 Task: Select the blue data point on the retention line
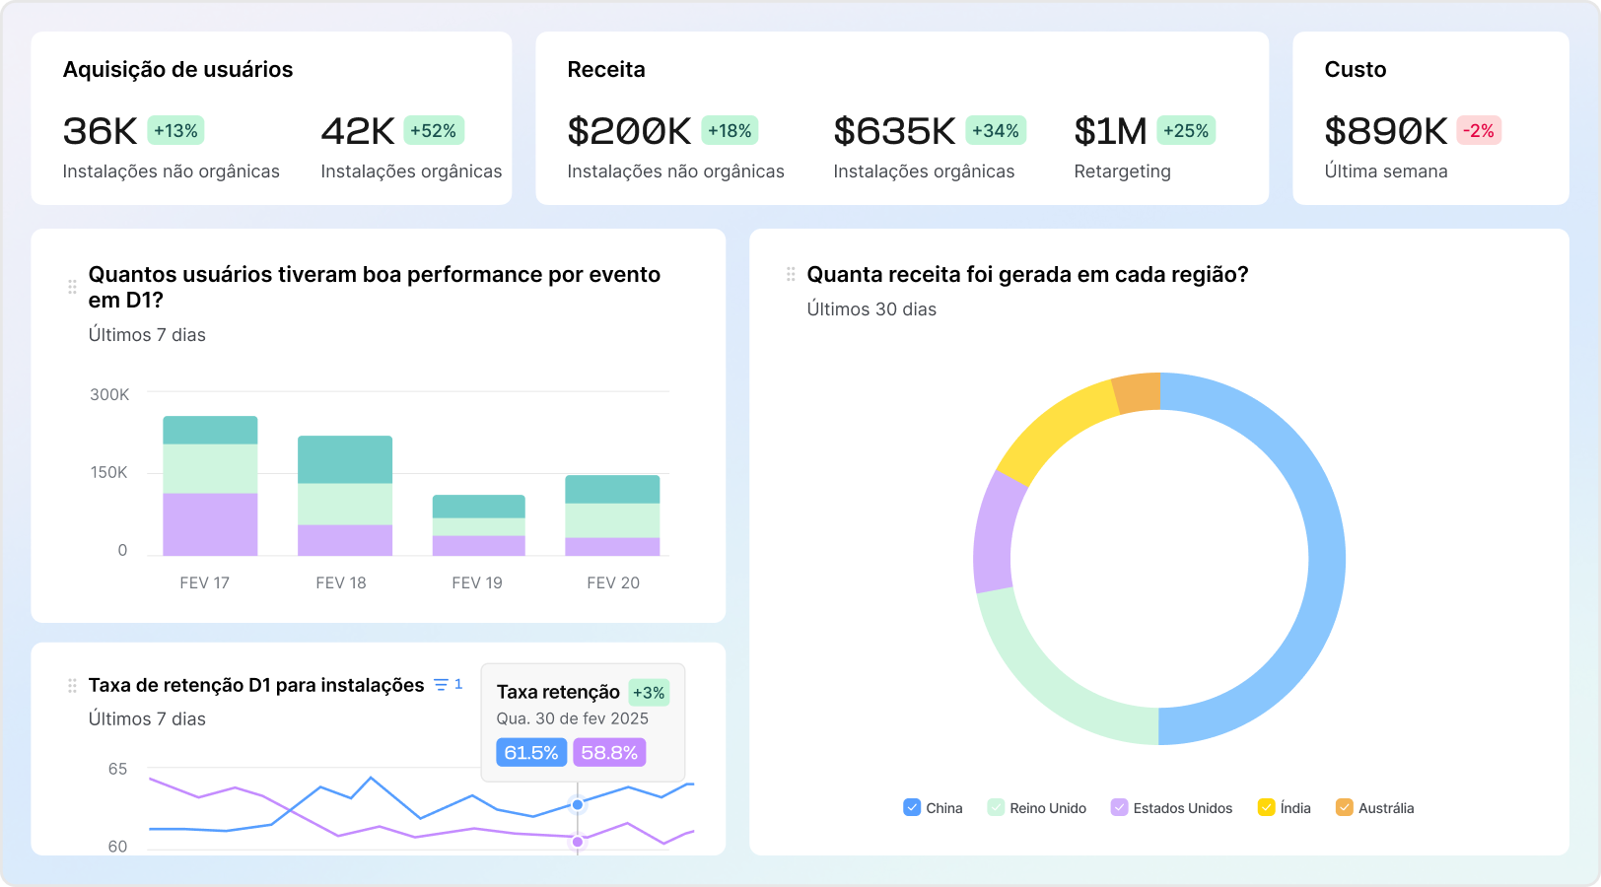tap(578, 804)
